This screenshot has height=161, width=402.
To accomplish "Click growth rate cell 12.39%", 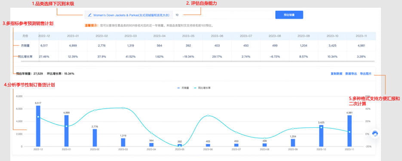I will (73, 56).
